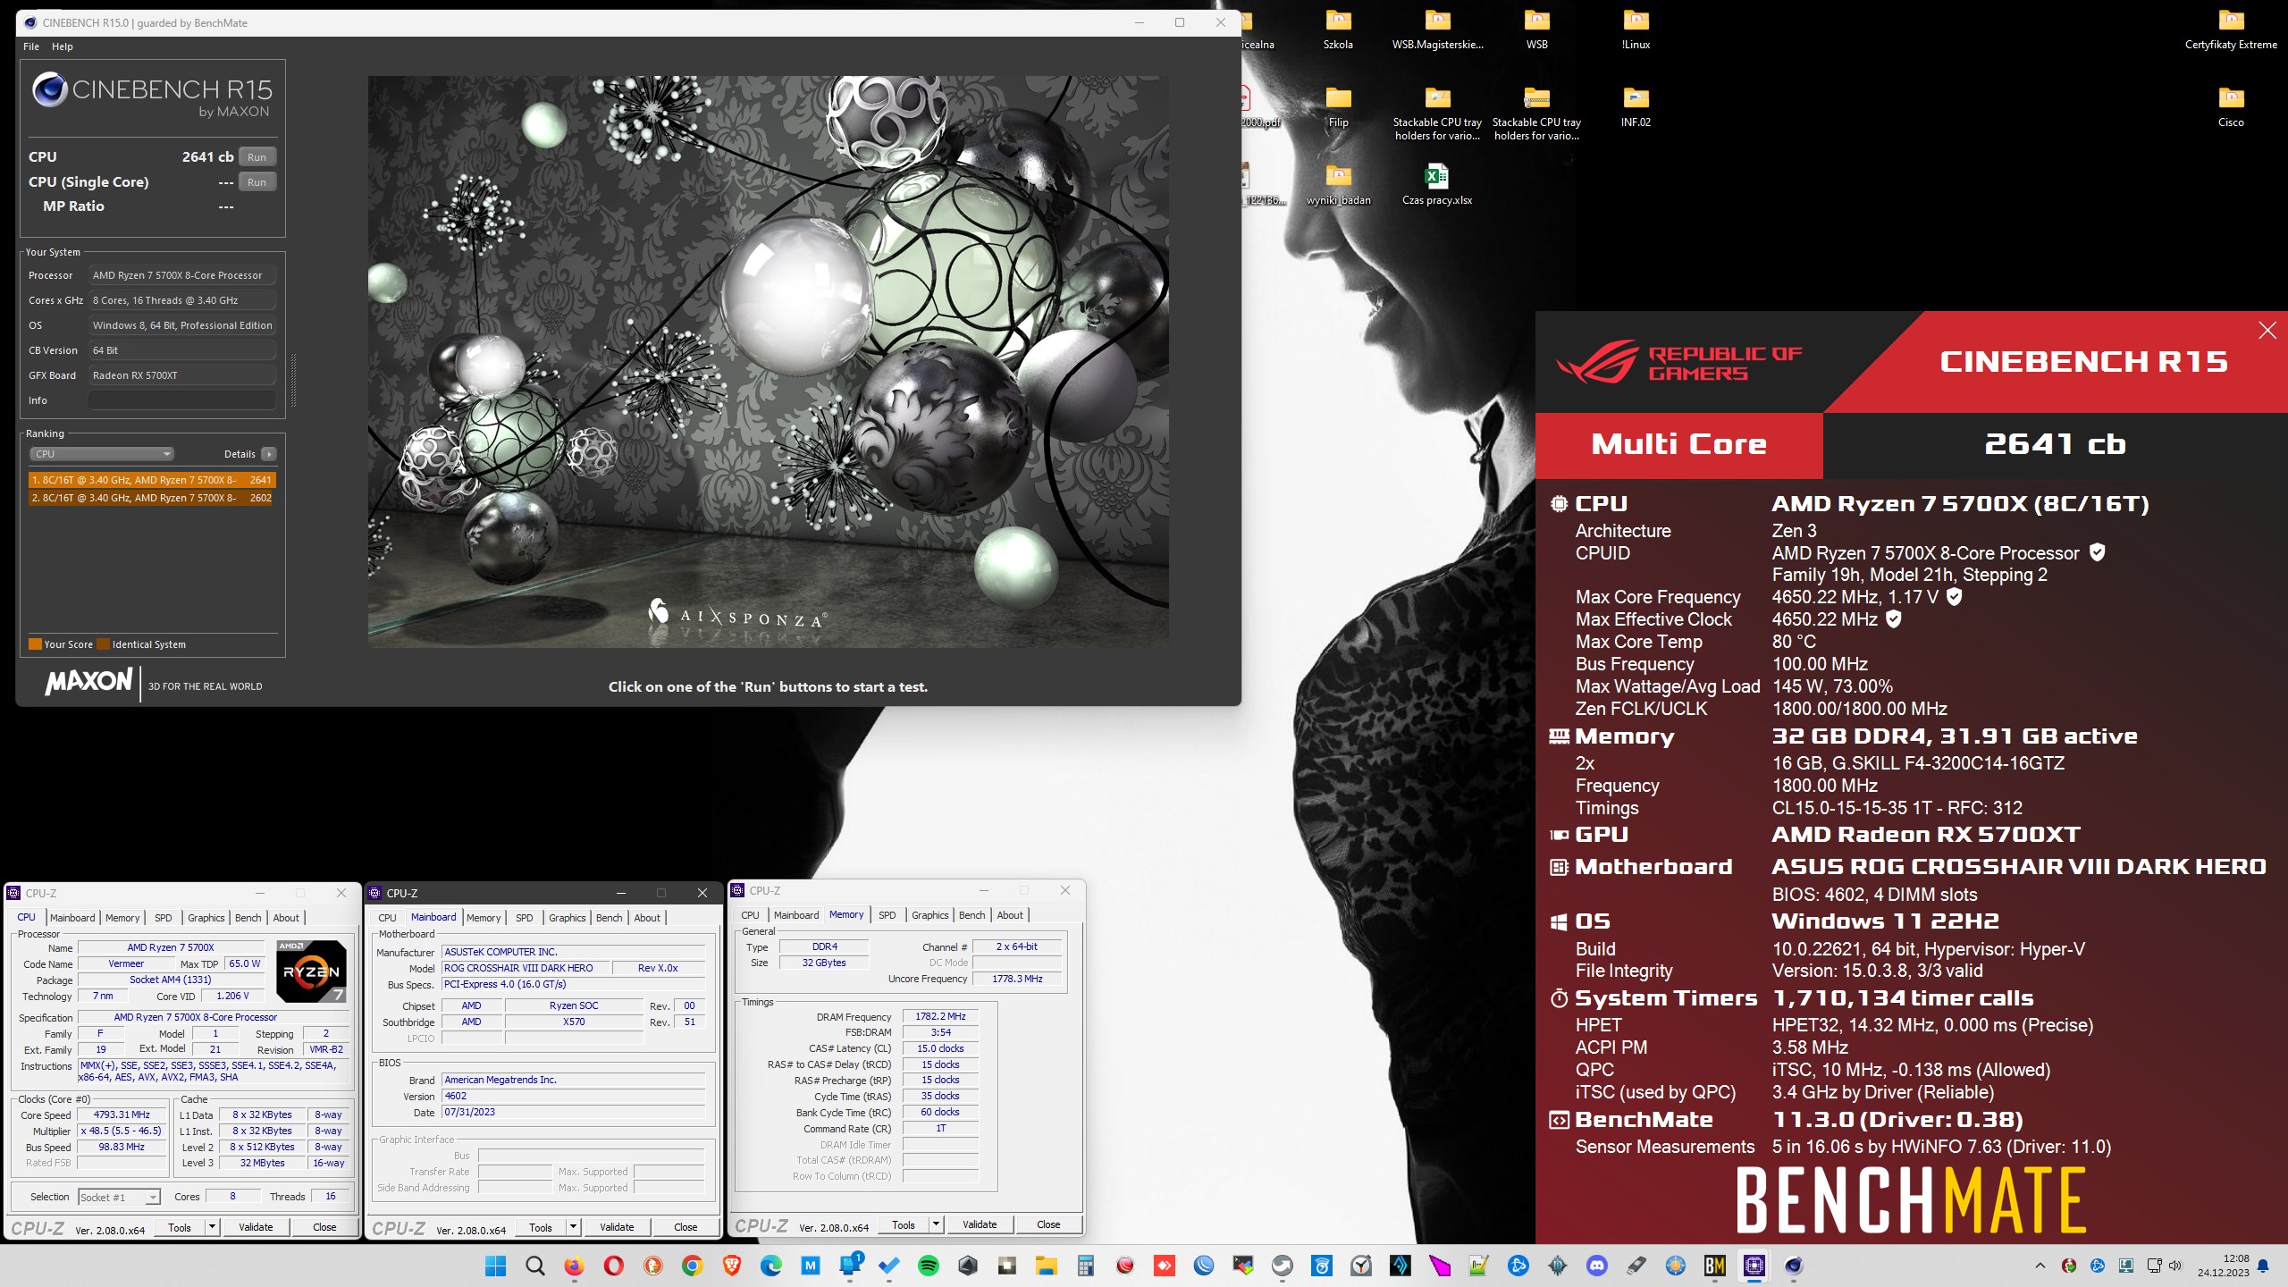Screen dimensions: 2288x1287
Task: Select the Filip desktop folder
Action: point(1338,107)
